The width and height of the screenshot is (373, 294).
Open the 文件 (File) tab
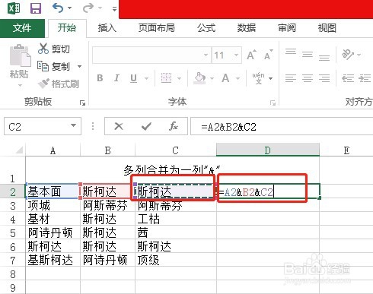[22, 28]
